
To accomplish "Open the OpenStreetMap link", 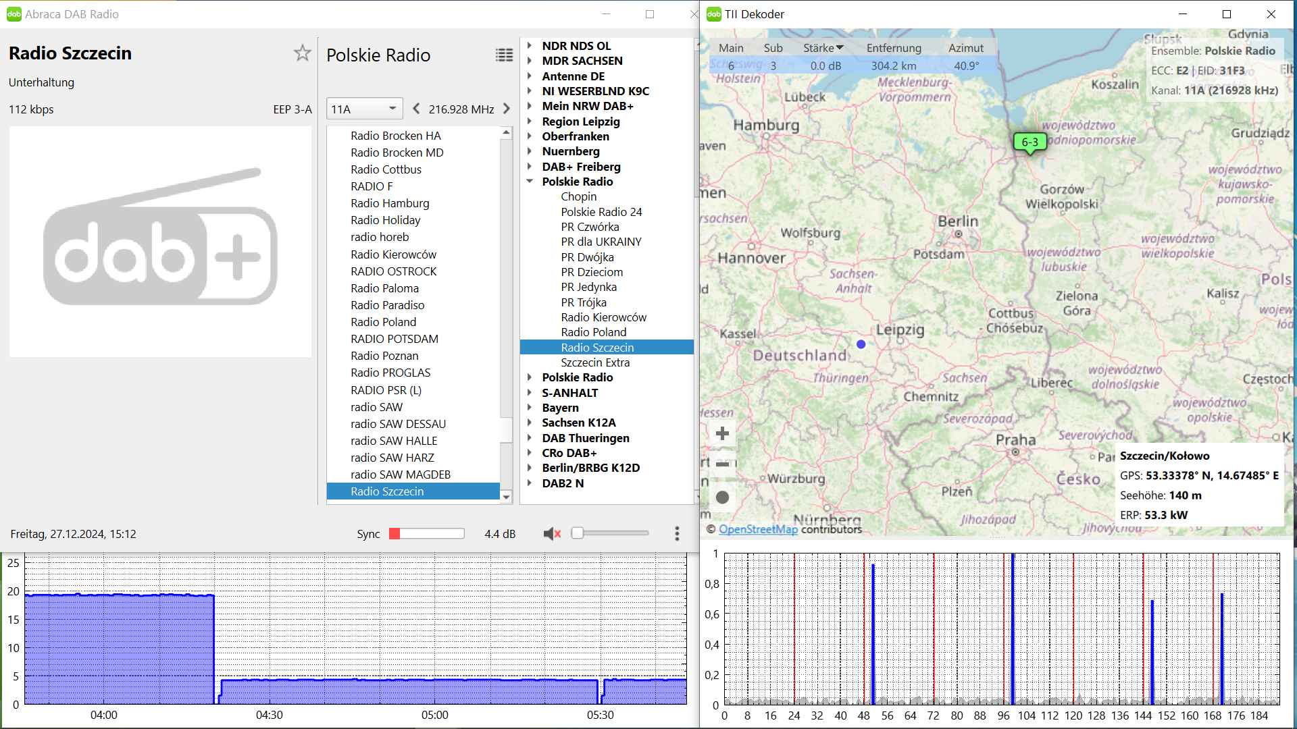I will (x=758, y=529).
